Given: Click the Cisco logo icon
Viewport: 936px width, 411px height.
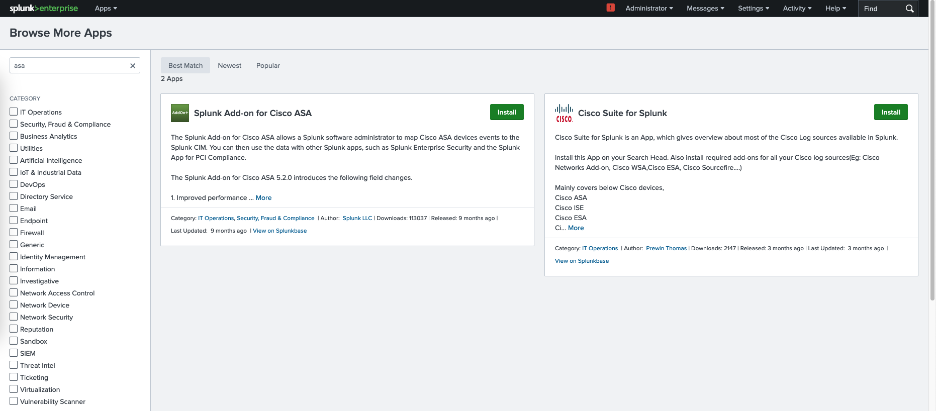Looking at the screenshot, I should click(x=564, y=113).
